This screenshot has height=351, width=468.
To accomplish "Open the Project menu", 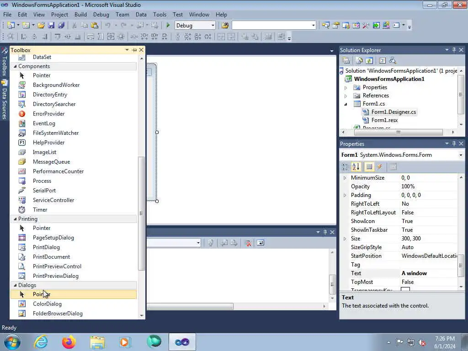I will coord(59,15).
